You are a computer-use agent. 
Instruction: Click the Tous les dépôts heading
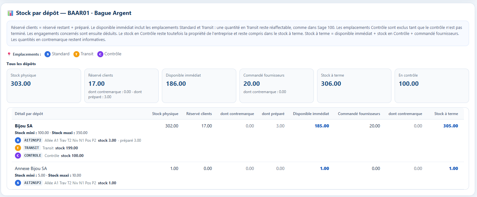[21, 64]
